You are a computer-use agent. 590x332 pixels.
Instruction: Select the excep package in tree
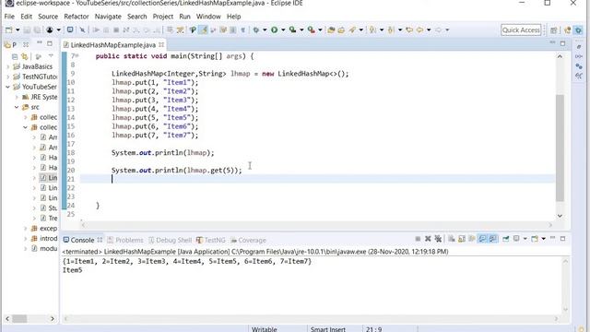pos(44,228)
